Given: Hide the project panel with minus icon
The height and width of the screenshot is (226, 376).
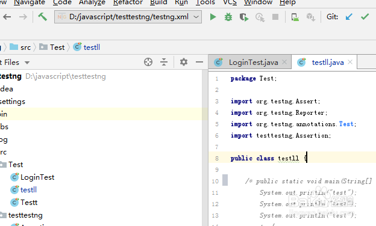Looking at the screenshot, I should click(x=199, y=62).
